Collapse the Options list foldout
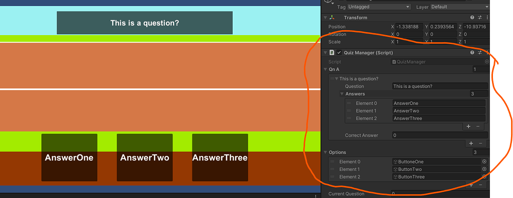This screenshot has width=513, height=198. 325,152
